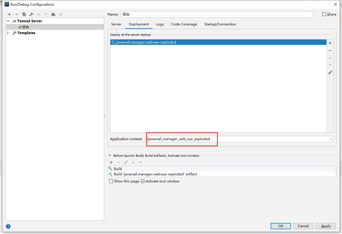Open the Application context dropdown
This screenshot has height=234, width=342.
click(x=331, y=139)
